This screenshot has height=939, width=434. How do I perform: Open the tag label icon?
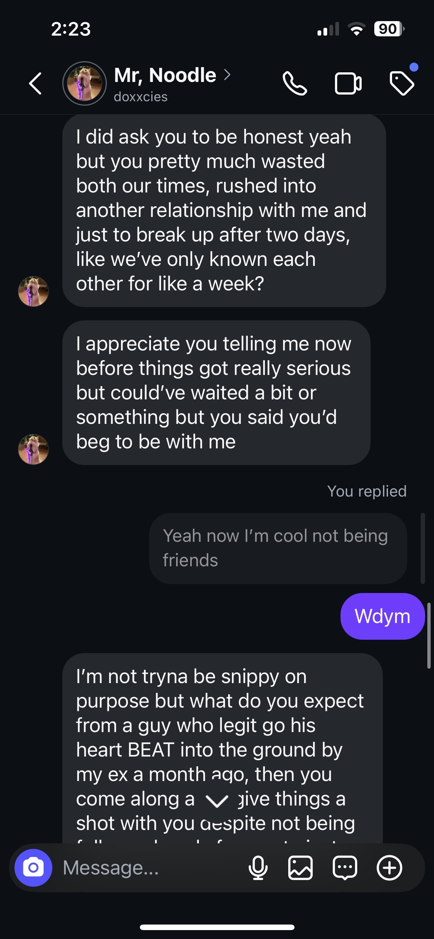402,83
